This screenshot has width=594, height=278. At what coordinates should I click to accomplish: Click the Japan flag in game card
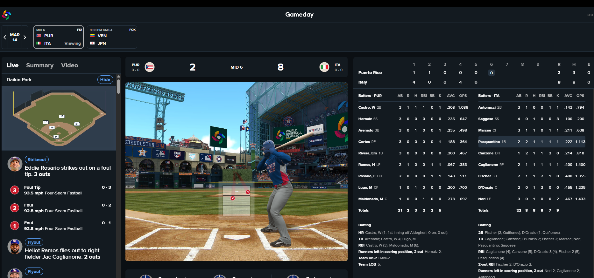tap(92, 43)
